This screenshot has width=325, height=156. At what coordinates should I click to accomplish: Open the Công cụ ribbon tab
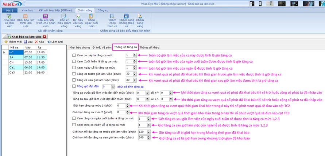tap(103, 11)
